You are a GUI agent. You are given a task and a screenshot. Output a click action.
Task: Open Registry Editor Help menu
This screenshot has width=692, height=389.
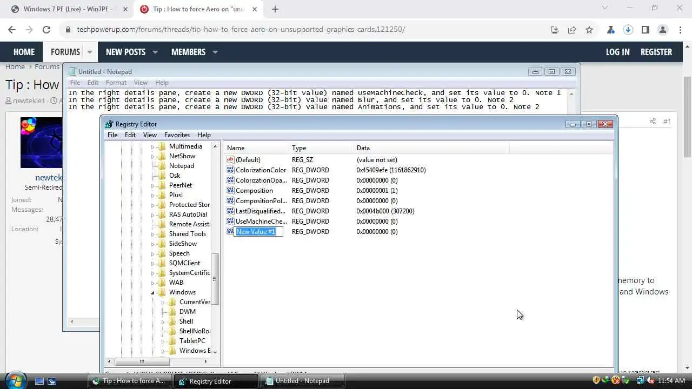(x=204, y=135)
